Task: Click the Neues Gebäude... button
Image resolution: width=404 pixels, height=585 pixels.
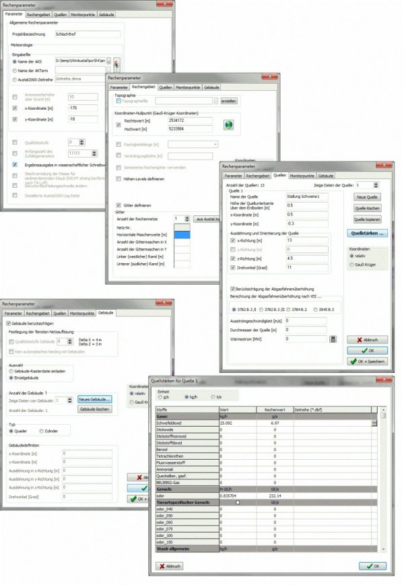Action: 95,399
